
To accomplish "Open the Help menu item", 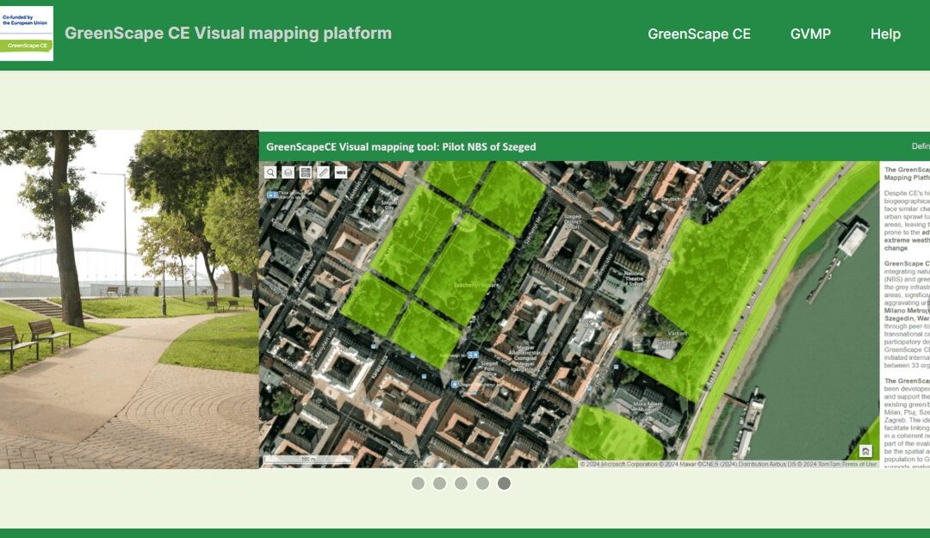I will click(885, 34).
